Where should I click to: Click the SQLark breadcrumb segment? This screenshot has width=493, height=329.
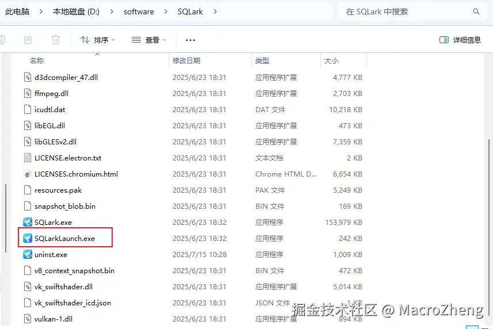click(190, 12)
